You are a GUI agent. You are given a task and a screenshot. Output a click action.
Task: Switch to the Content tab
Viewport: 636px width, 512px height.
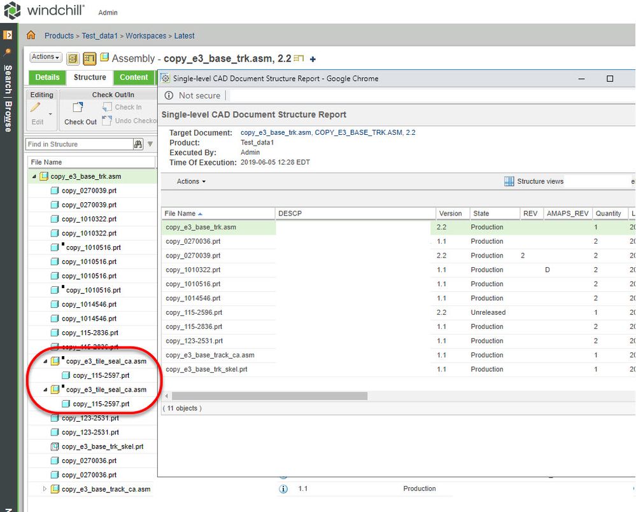pos(134,78)
